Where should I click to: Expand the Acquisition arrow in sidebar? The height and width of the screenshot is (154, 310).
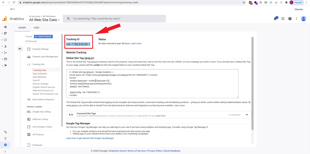2,52
